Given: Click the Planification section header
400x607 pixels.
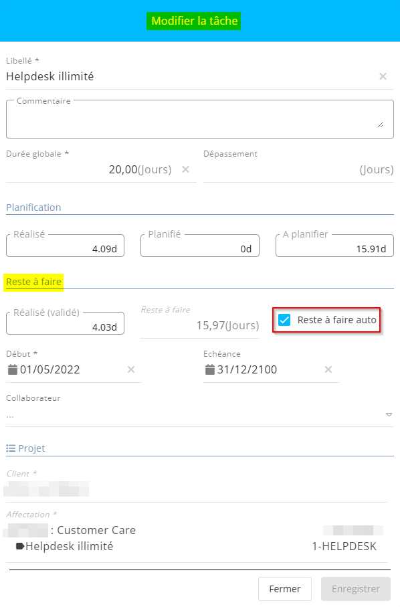Looking at the screenshot, I should [33, 207].
